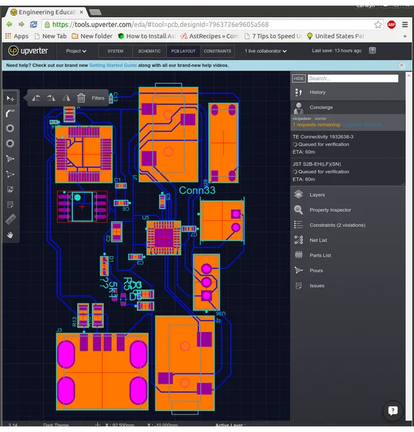The height and width of the screenshot is (432, 414).
Task: Open Chrome's hamburger menu
Action: 404,25
